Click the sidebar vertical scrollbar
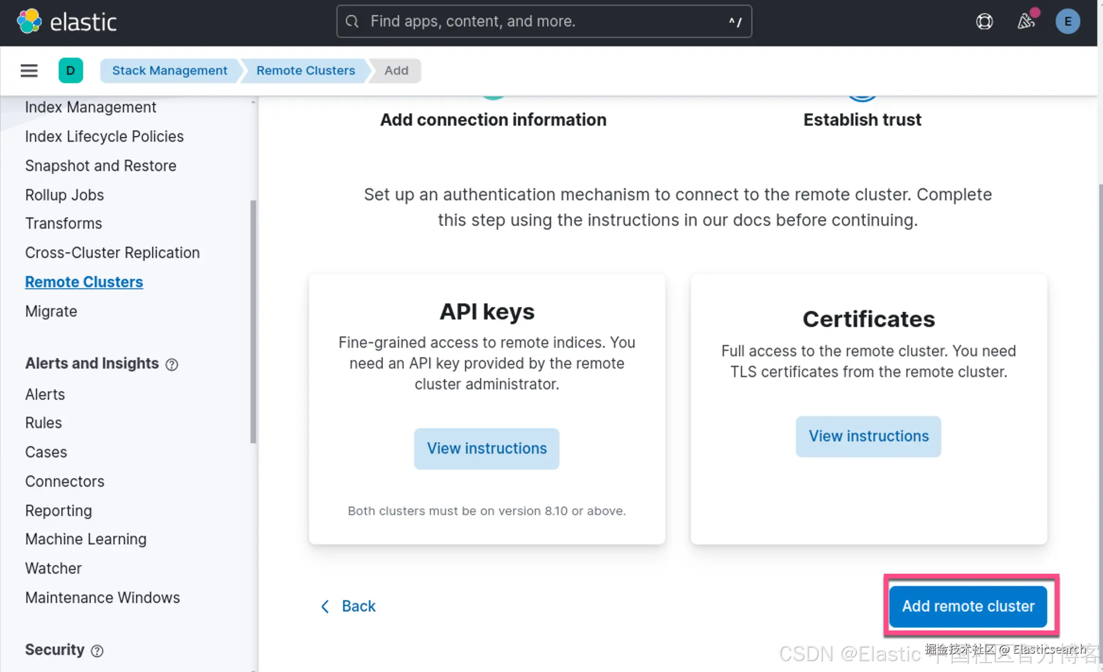Viewport: 1103px width, 672px height. (x=253, y=321)
